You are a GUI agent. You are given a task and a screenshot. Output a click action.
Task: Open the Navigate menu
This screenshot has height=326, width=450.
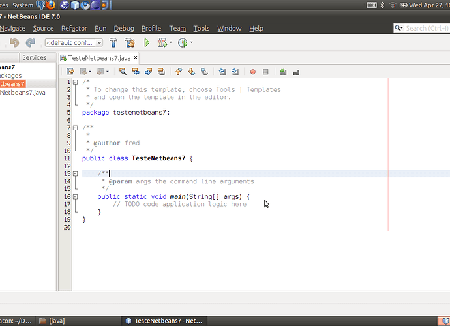click(x=12, y=29)
